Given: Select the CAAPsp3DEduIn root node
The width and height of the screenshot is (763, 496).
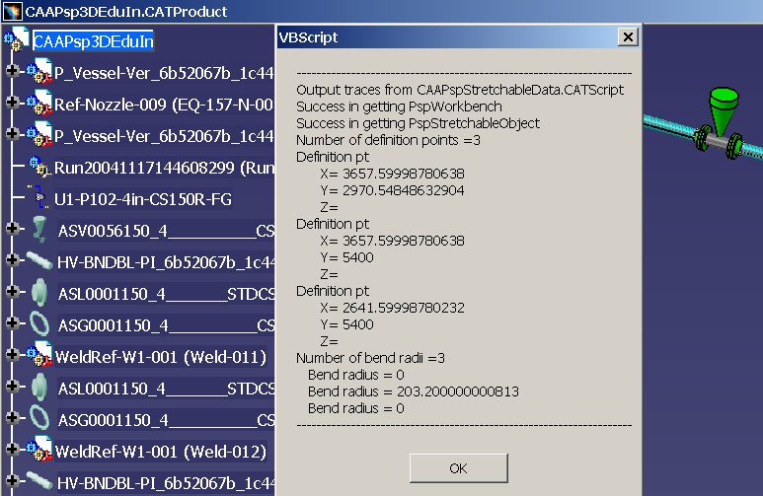Looking at the screenshot, I should pyautogui.click(x=94, y=41).
